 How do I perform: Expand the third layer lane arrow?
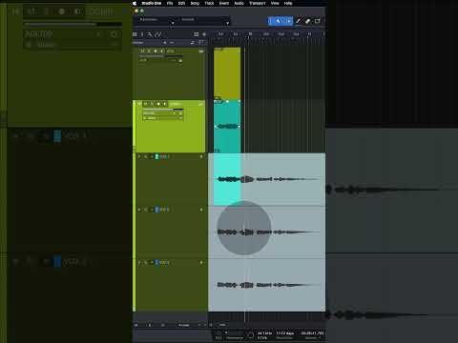(x=139, y=262)
